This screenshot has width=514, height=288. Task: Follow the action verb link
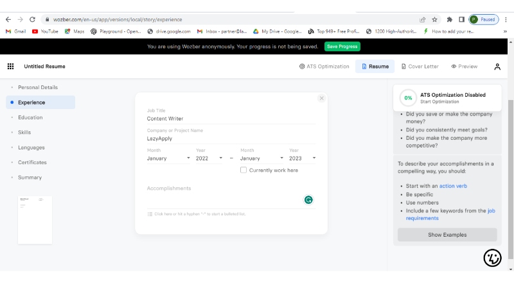click(x=453, y=186)
